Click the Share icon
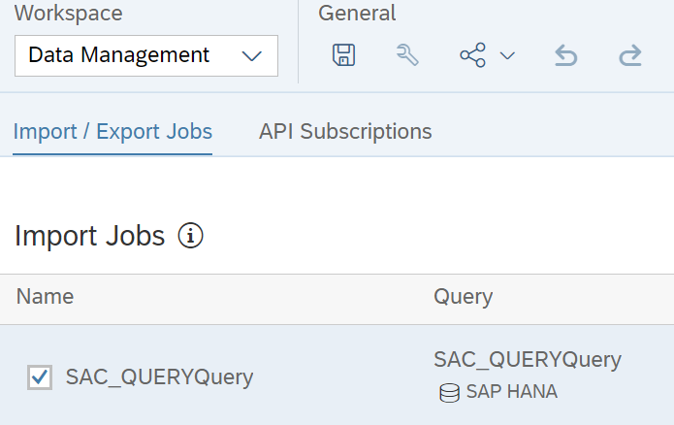Screen dimensions: 674x425 click(473, 55)
